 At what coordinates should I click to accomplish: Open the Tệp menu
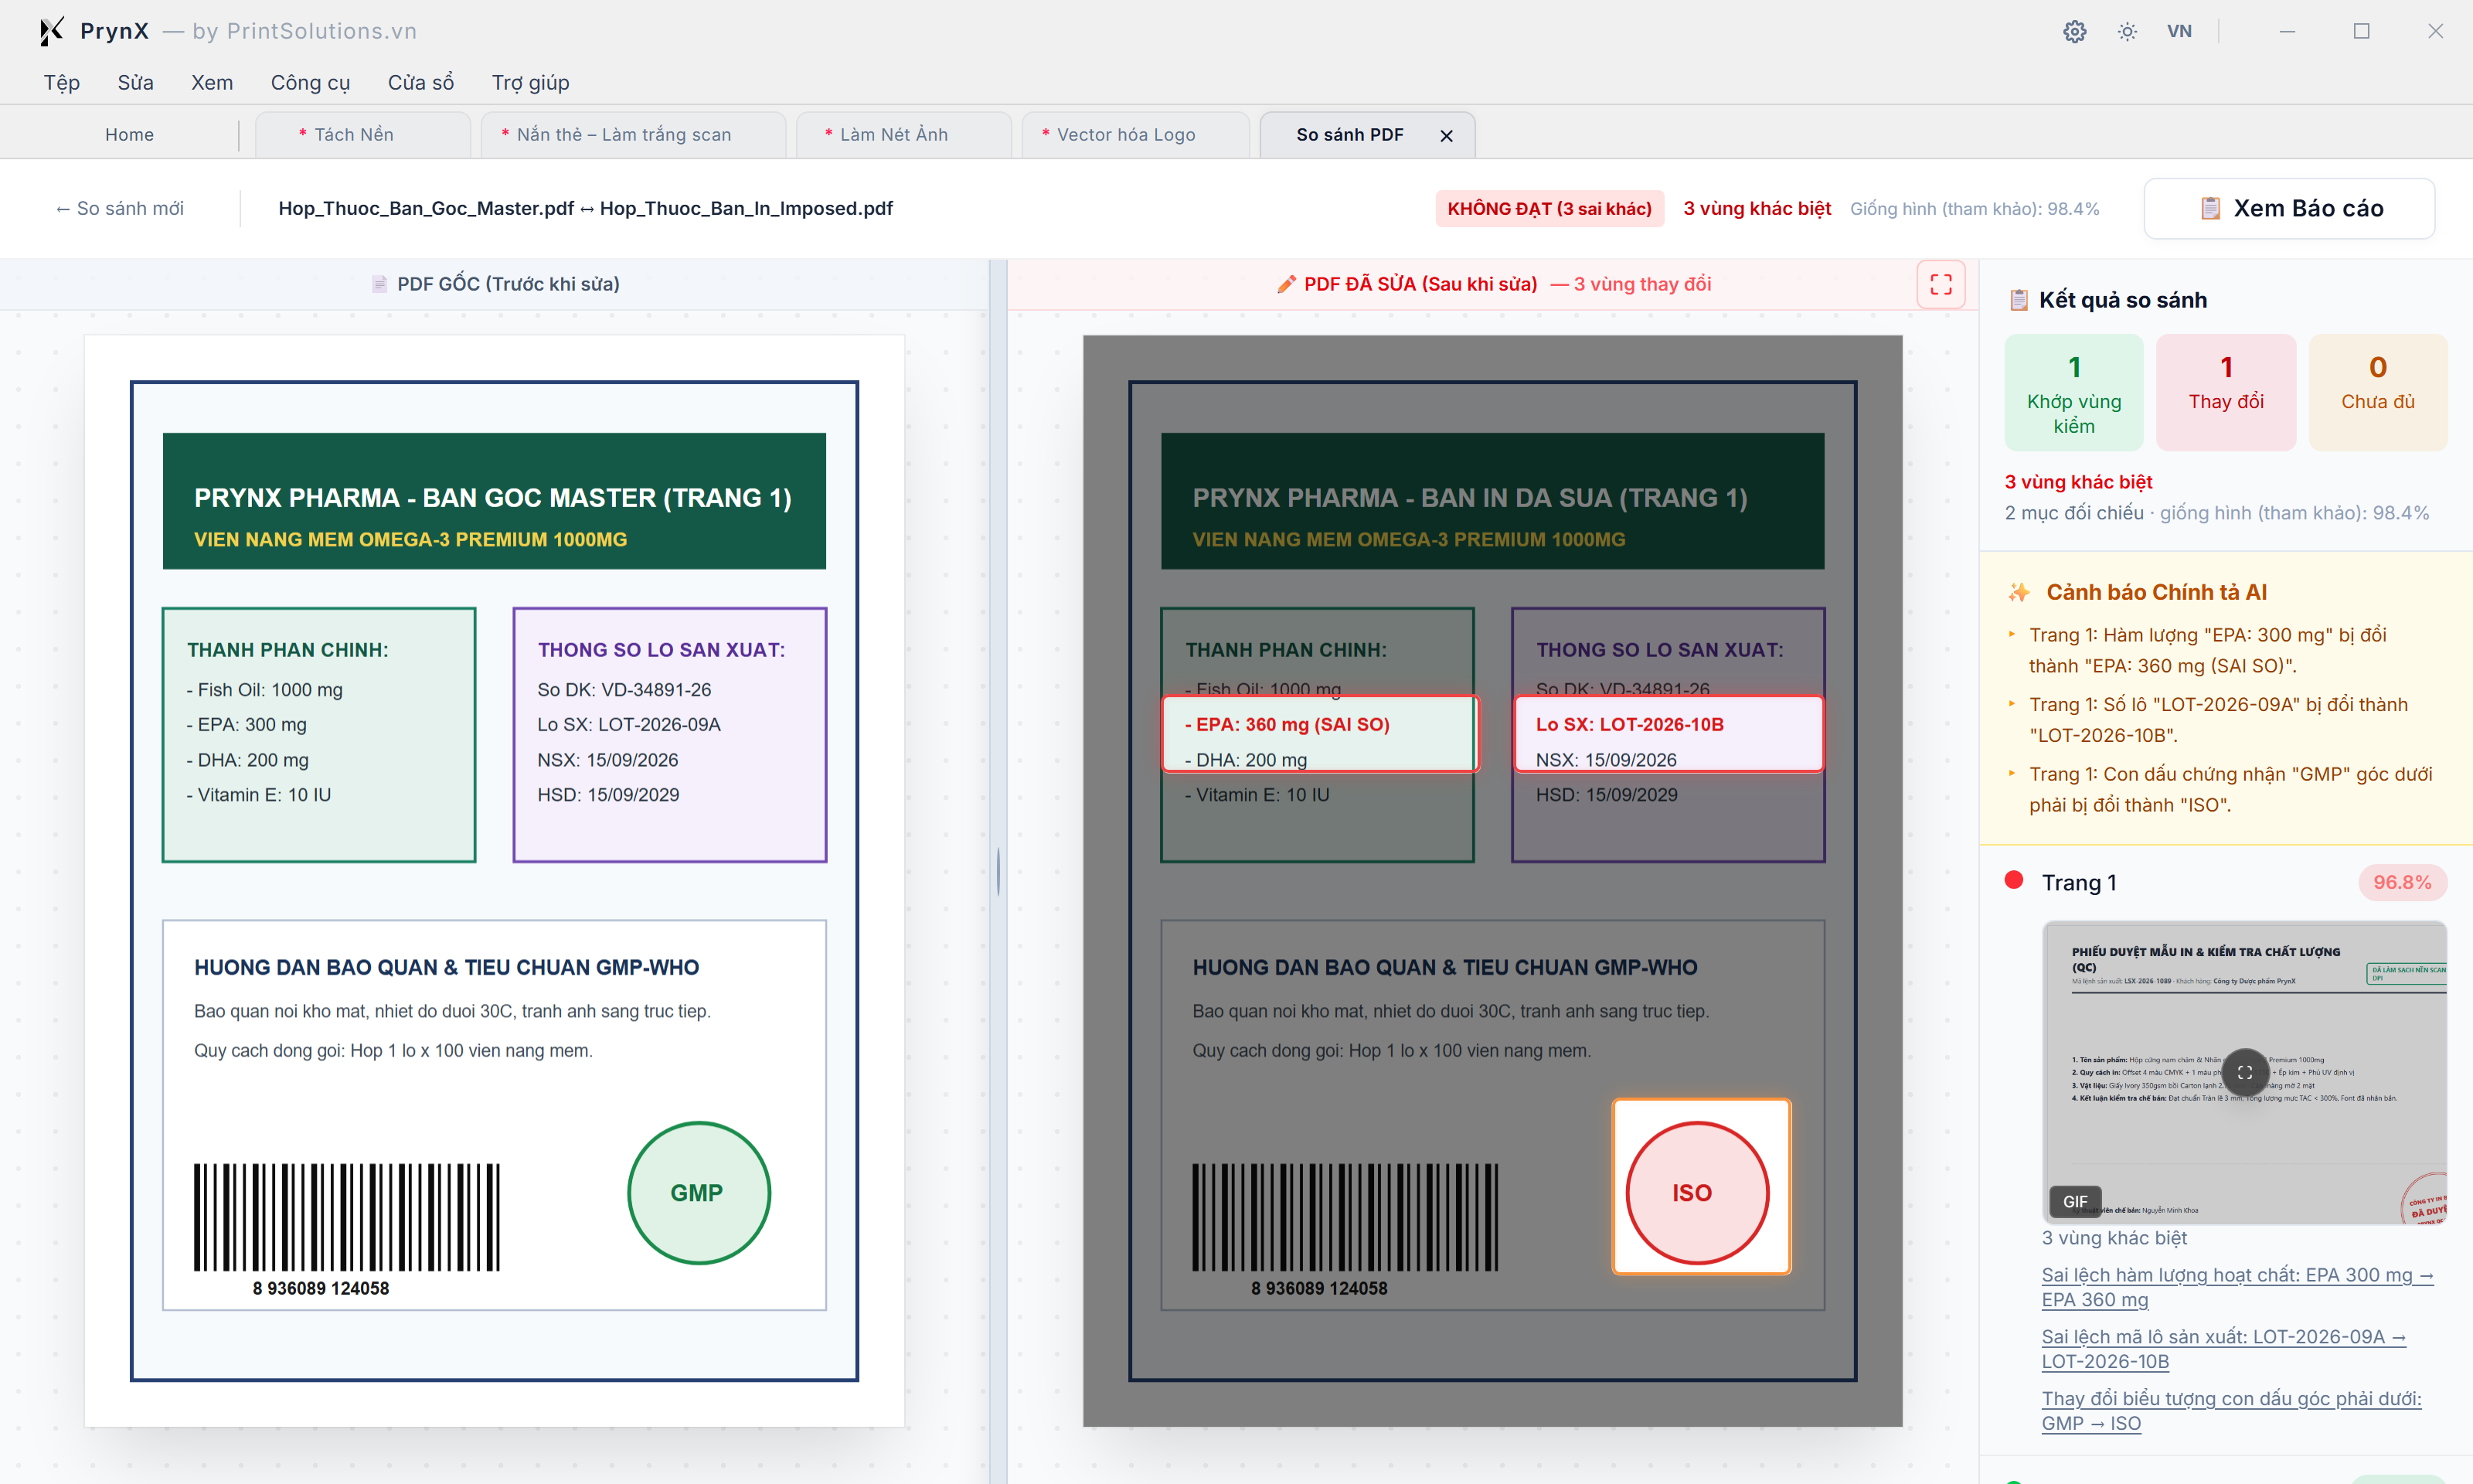tap(62, 82)
